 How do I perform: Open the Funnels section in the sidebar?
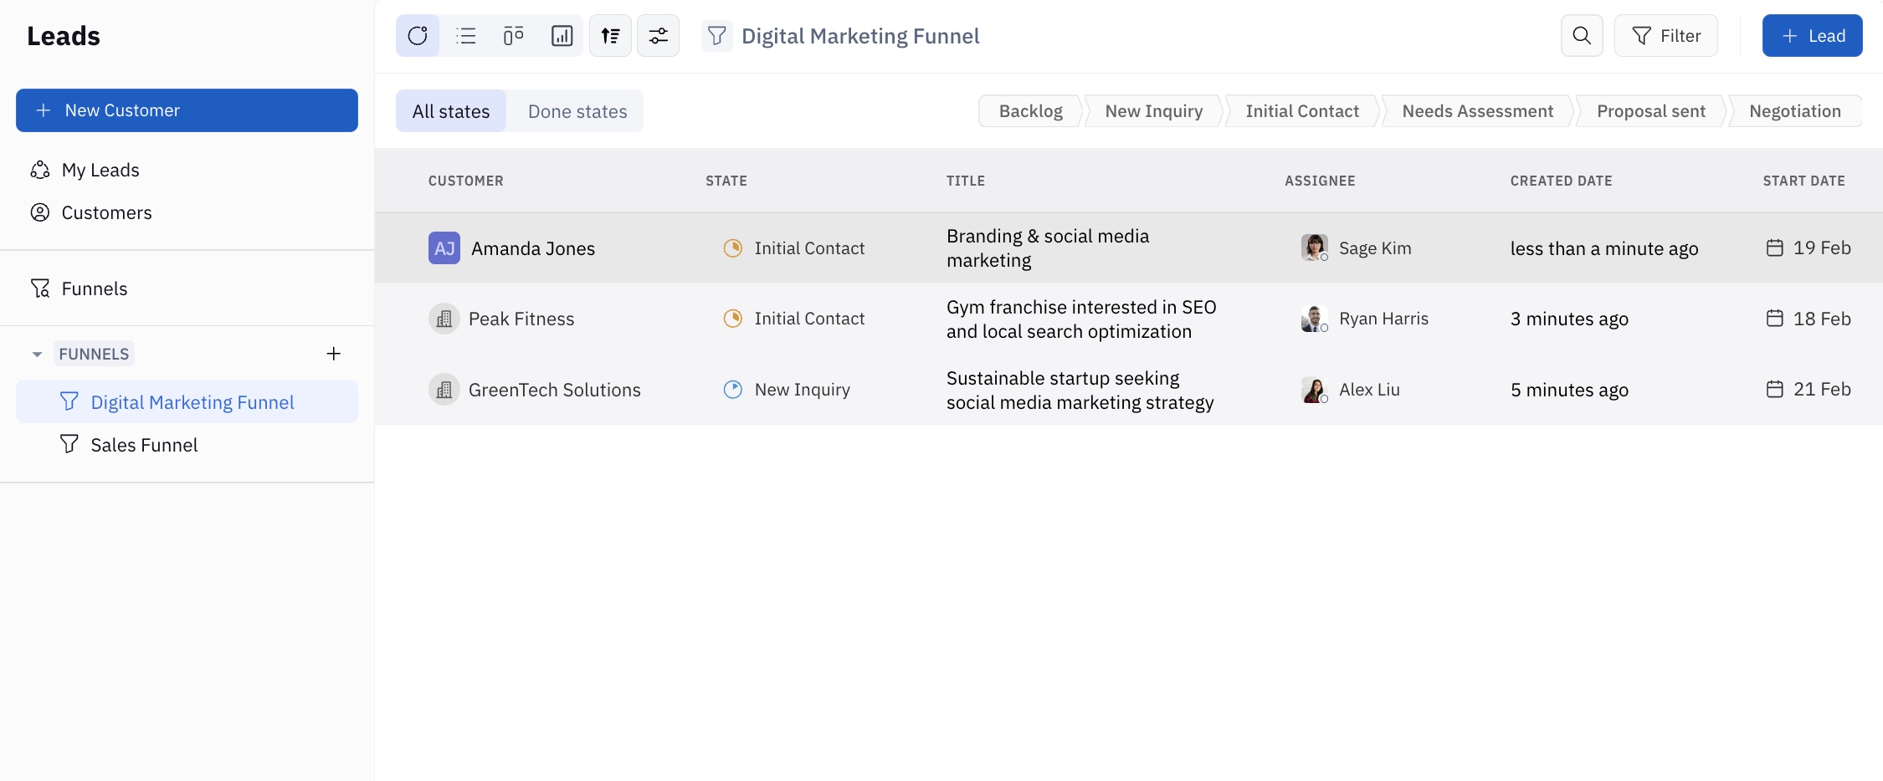pyautogui.click(x=95, y=288)
